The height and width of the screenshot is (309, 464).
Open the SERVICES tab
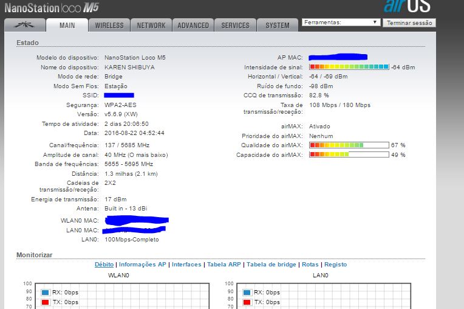click(235, 25)
